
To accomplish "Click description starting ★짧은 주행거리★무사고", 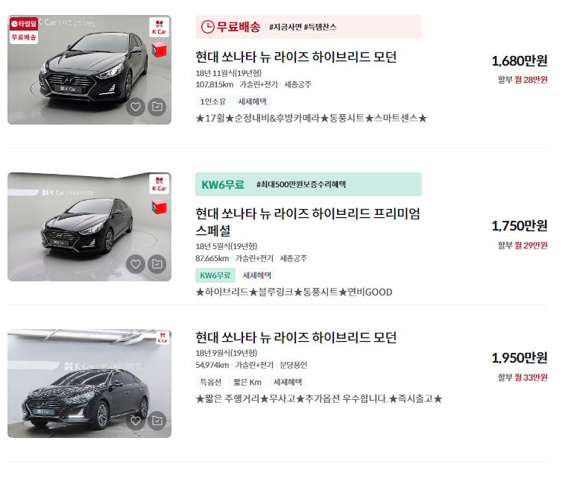I will pyautogui.click(x=319, y=398).
